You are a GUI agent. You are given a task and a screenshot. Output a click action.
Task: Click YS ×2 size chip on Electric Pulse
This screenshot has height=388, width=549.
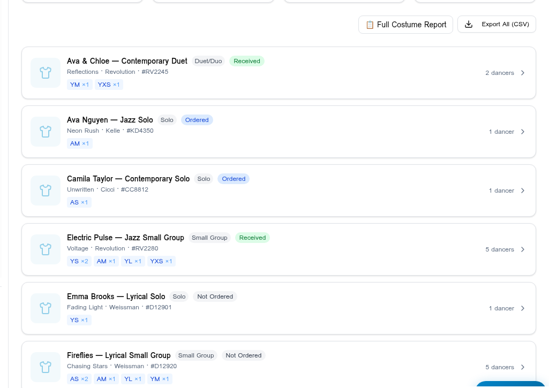coord(79,261)
